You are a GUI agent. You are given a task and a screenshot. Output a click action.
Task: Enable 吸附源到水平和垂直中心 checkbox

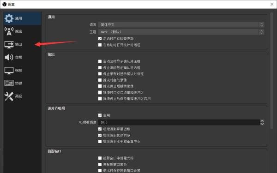(100, 142)
